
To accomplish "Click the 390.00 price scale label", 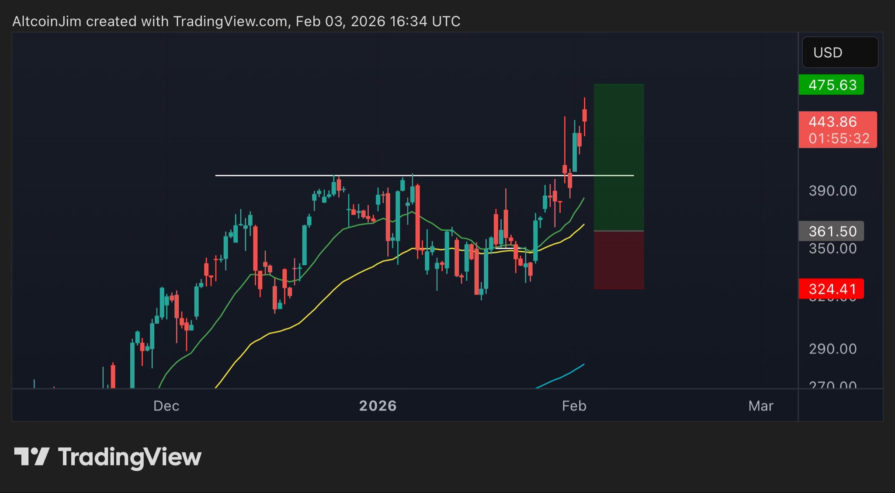I will (832, 191).
